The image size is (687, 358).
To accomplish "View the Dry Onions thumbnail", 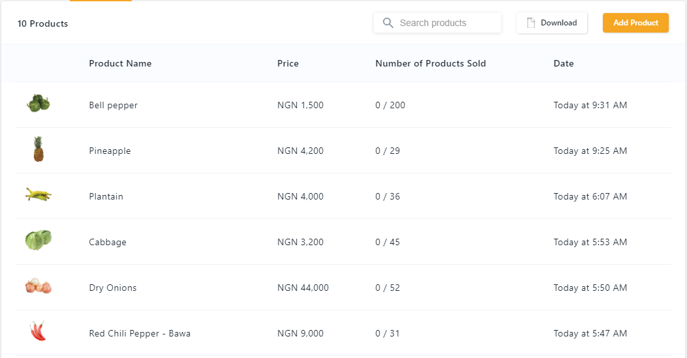I will 38,286.
